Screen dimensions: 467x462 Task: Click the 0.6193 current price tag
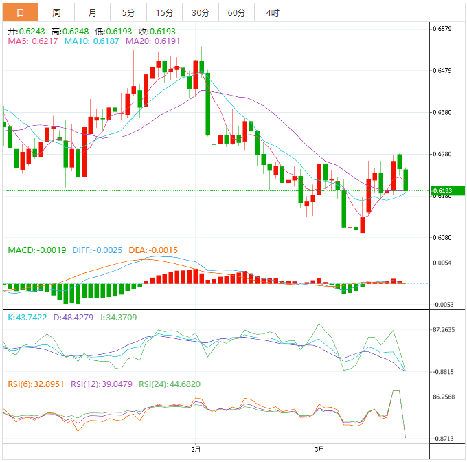tap(443, 190)
